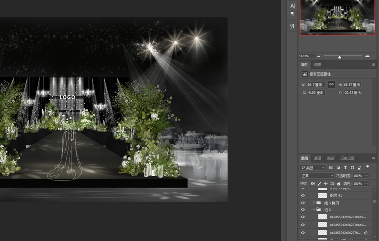
Task: Lock transparent pixels icon
Action: (x=313, y=183)
